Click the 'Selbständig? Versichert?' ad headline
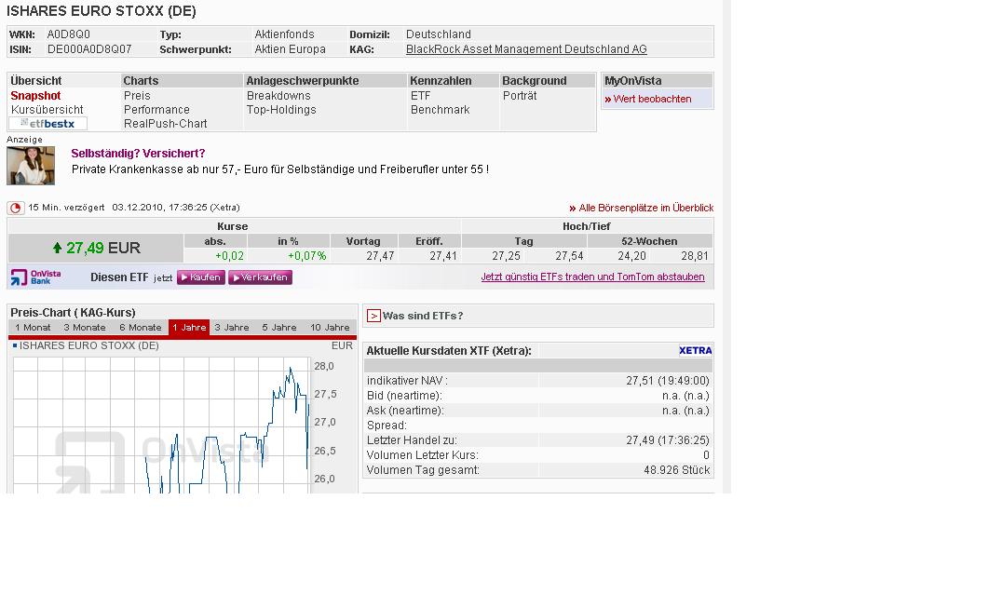The width and height of the screenshot is (1004, 608). pos(138,153)
